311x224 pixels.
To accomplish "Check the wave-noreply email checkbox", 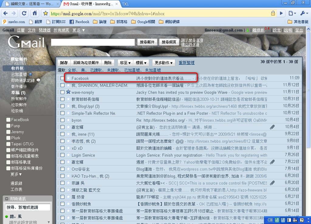I will coord(63,92).
